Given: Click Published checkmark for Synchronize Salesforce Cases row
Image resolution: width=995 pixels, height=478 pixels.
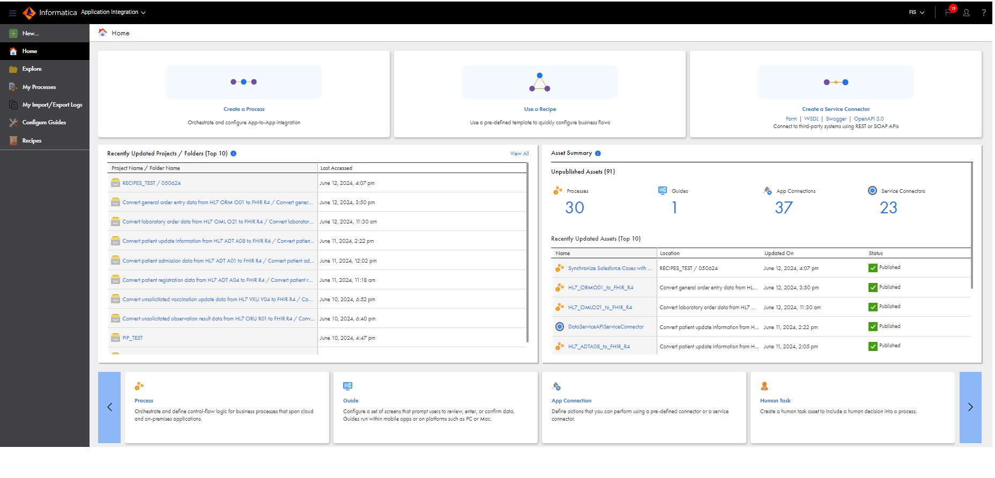Looking at the screenshot, I should click(x=873, y=268).
